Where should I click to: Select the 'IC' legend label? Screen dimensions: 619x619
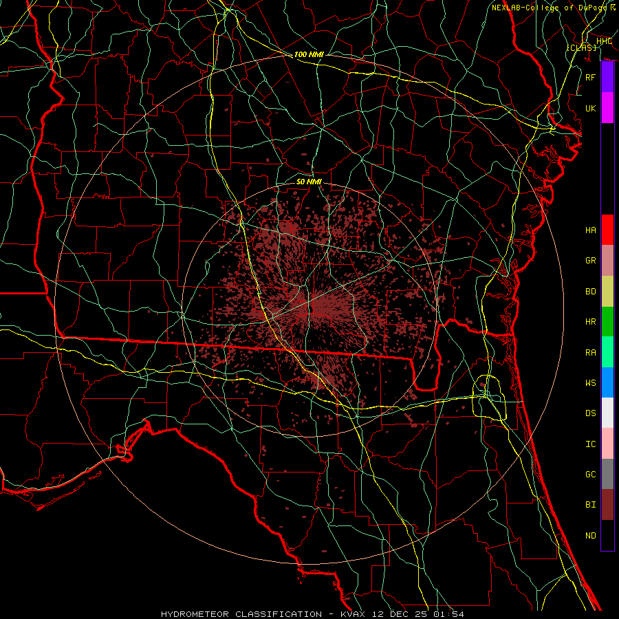click(591, 444)
